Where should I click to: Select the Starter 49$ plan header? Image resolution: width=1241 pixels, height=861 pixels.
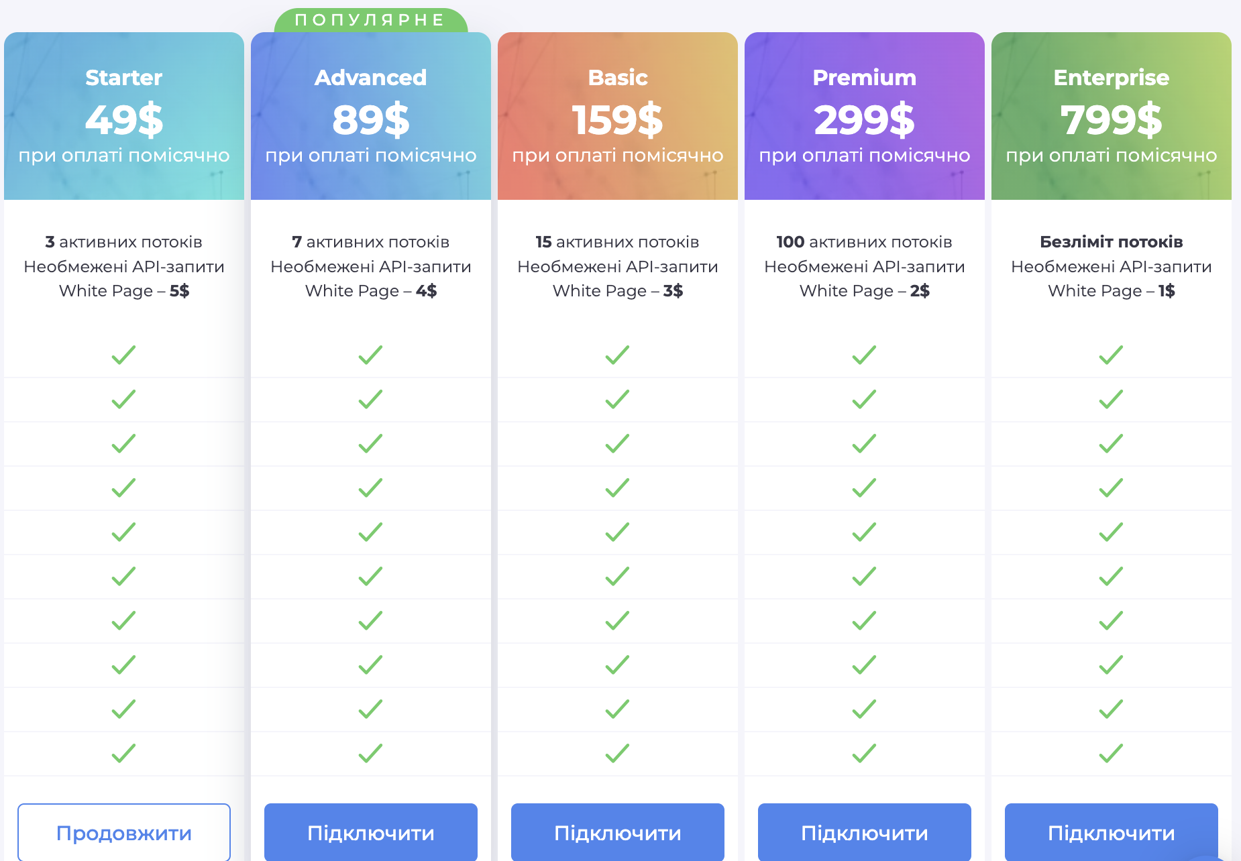pos(124,116)
